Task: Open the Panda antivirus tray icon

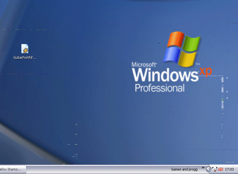Action: coord(215,169)
